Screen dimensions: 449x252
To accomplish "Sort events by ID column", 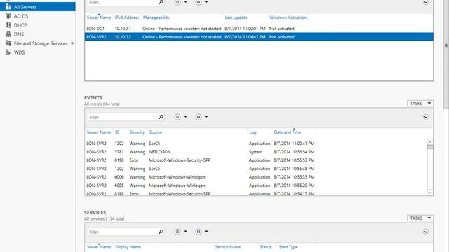I will point(117,132).
